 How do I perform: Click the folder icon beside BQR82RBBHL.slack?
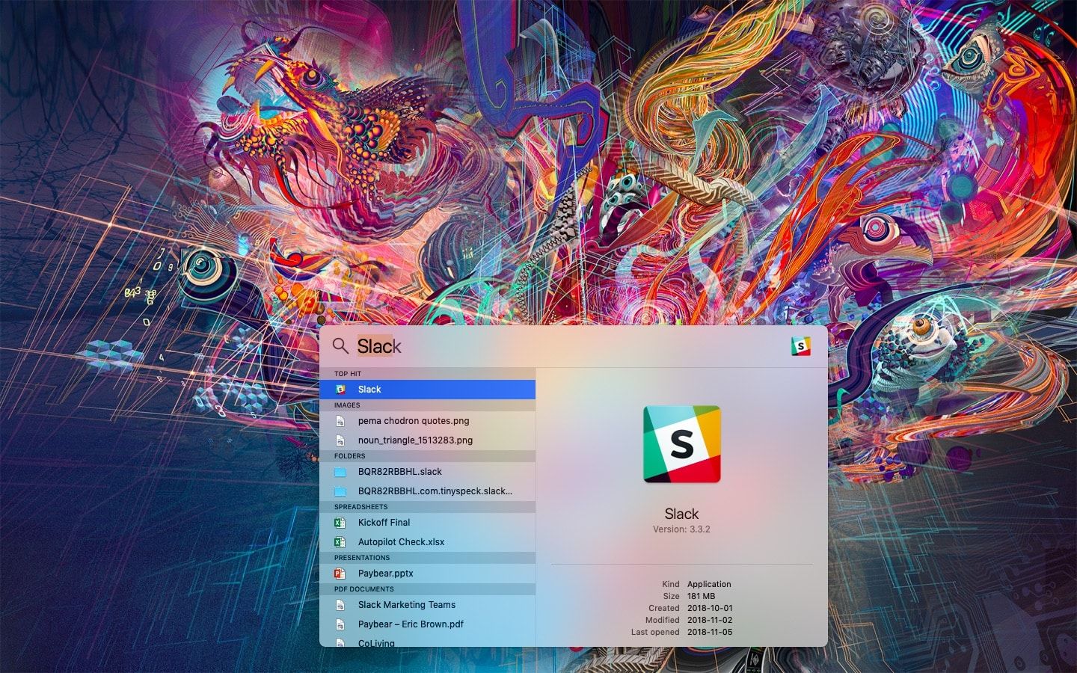(x=340, y=472)
